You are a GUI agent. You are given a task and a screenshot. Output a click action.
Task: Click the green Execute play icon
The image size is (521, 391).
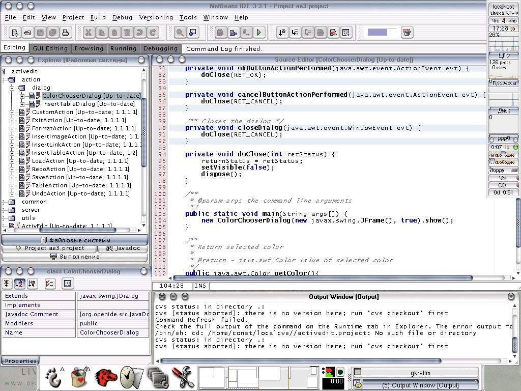coord(258,33)
